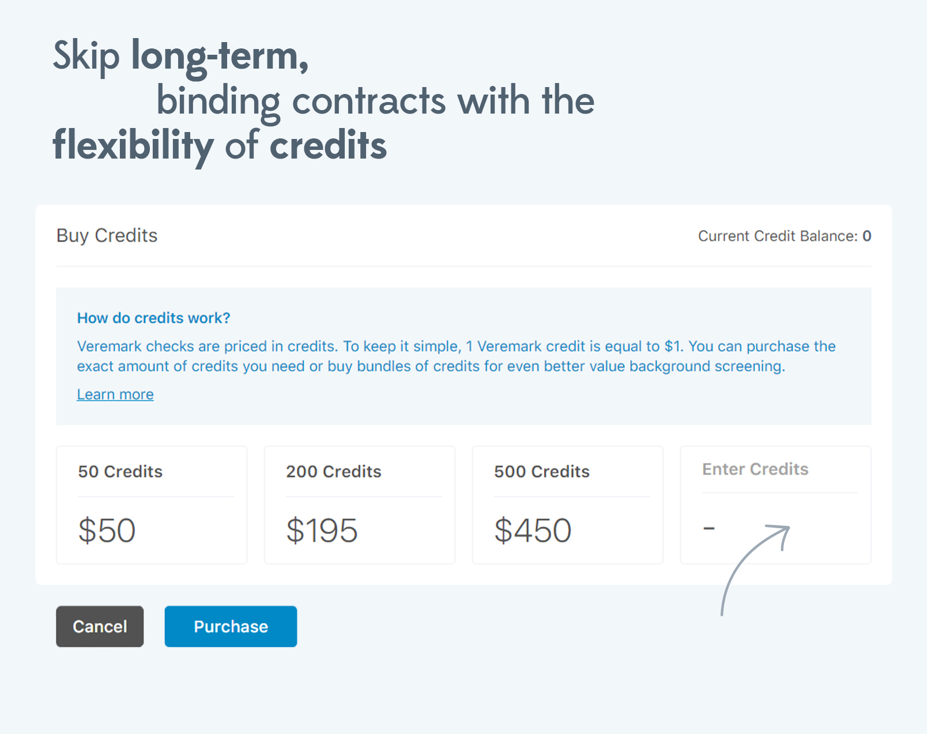The image size is (927, 734).
Task: Click the "How do credits work?" heading
Action: [x=154, y=318]
